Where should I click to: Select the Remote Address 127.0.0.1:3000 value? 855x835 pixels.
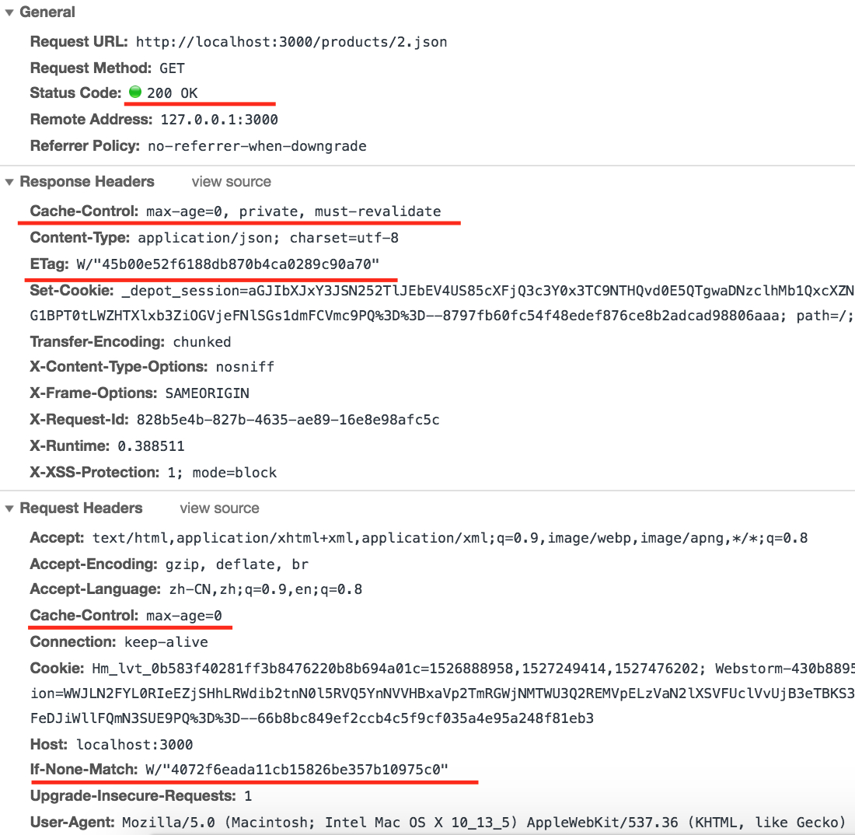coord(219,120)
